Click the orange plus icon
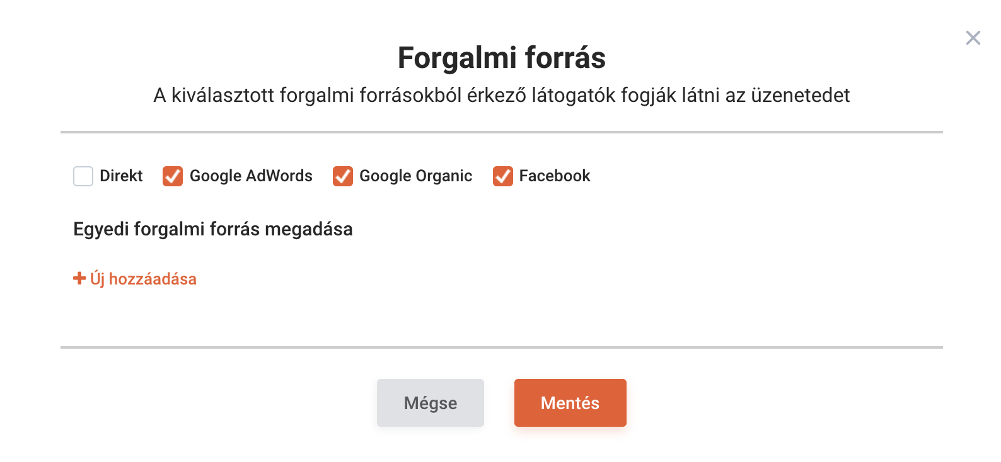The width and height of the screenshot is (1001, 462). click(x=79, y=278)
